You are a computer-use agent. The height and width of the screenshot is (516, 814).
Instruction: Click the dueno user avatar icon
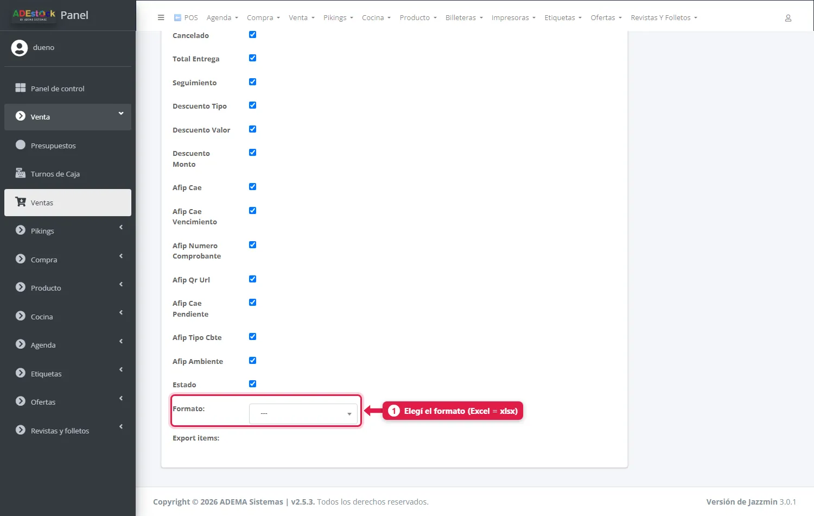pos(20,48)
